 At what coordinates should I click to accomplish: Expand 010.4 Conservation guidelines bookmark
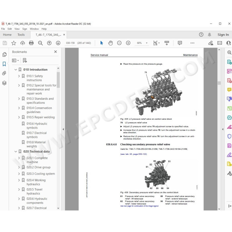click(19, 108)
